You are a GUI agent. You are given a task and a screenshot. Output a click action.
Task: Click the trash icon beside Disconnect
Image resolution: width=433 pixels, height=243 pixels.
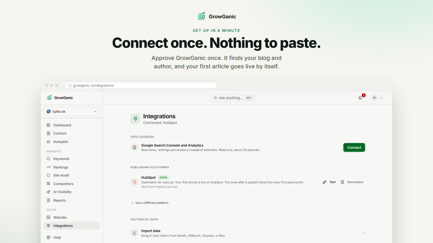[342, 182]
